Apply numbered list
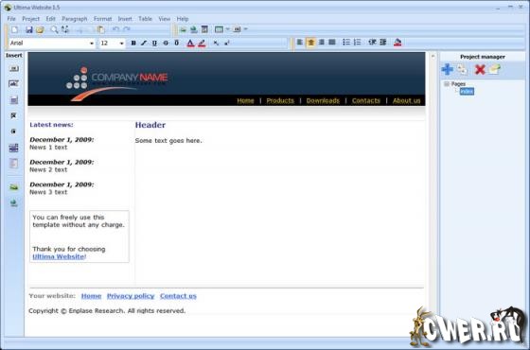The height and width of the screenshot is (350, 530). tap(358, 43)
